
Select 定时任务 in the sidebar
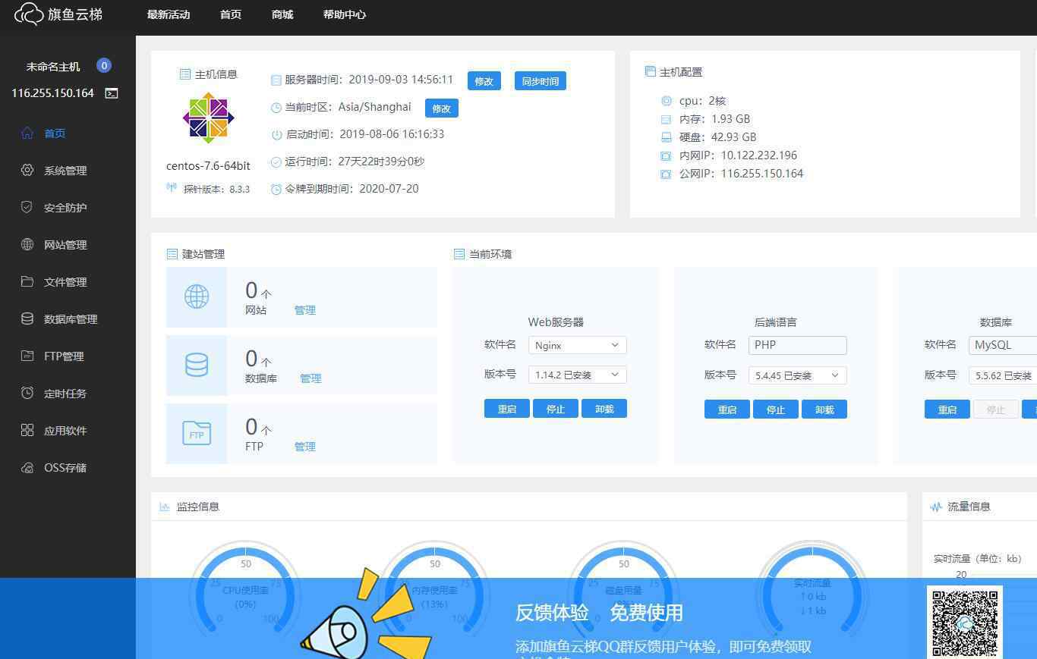coord(65,394)
